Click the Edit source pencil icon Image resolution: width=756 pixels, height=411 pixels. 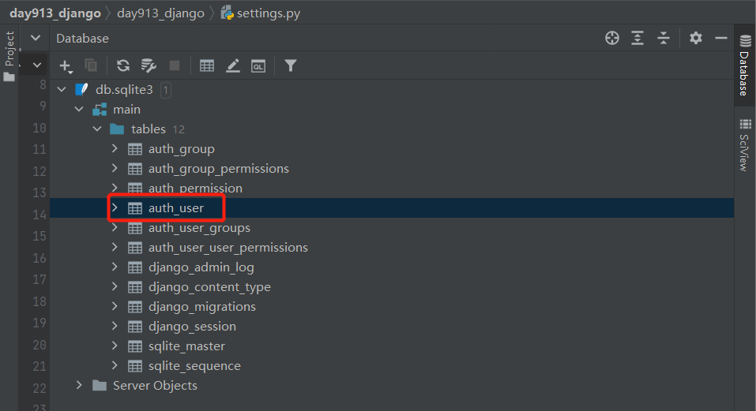[232, 66]
